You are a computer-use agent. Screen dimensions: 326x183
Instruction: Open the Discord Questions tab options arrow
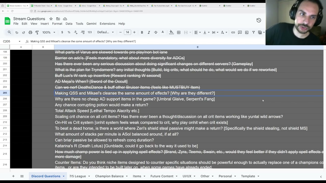[63, 176]
